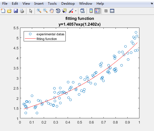Open the Tools menu
Image resolution: width=154 pixels, height=131 pixels.
coord(52,4)
